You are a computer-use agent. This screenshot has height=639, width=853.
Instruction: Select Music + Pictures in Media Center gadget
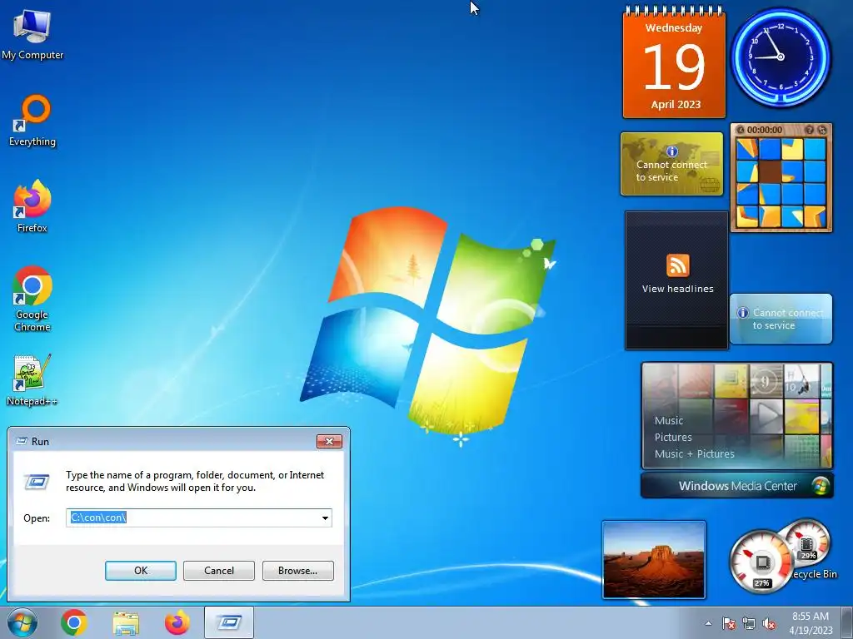pos(694,453)
